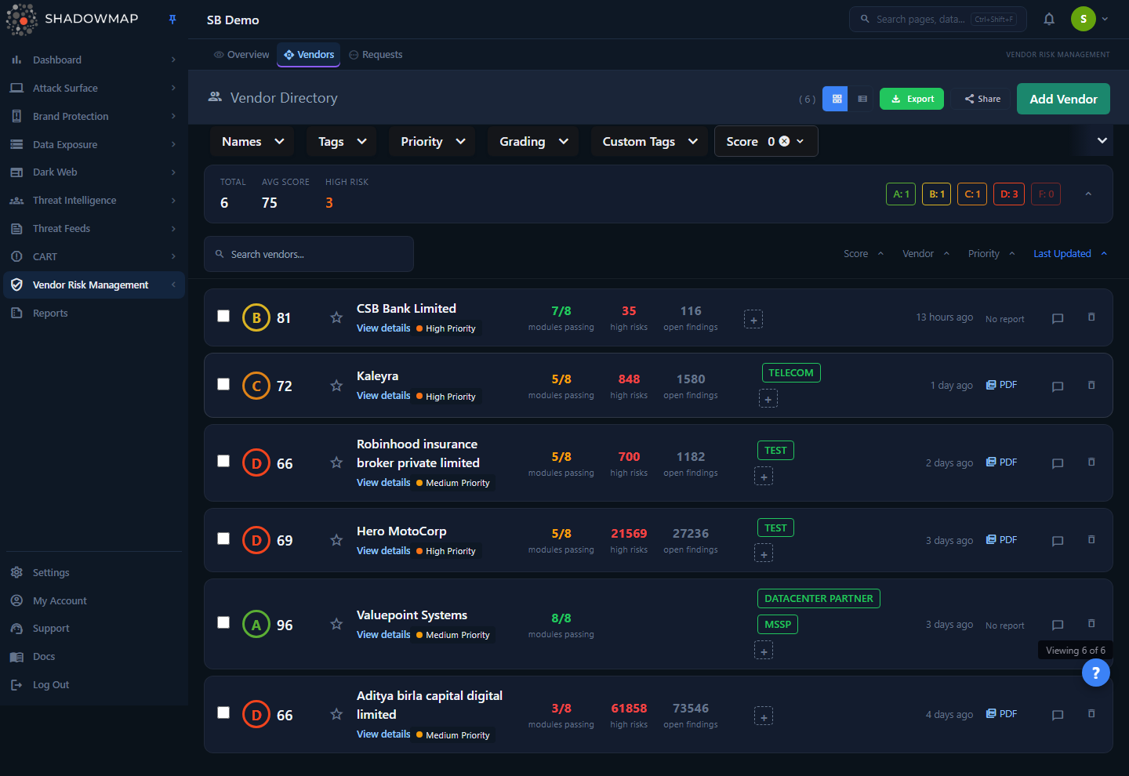Open comments for CSB Bank Limited
The height and width of the screenshot is (776, 1129).
pos(1058,318)
